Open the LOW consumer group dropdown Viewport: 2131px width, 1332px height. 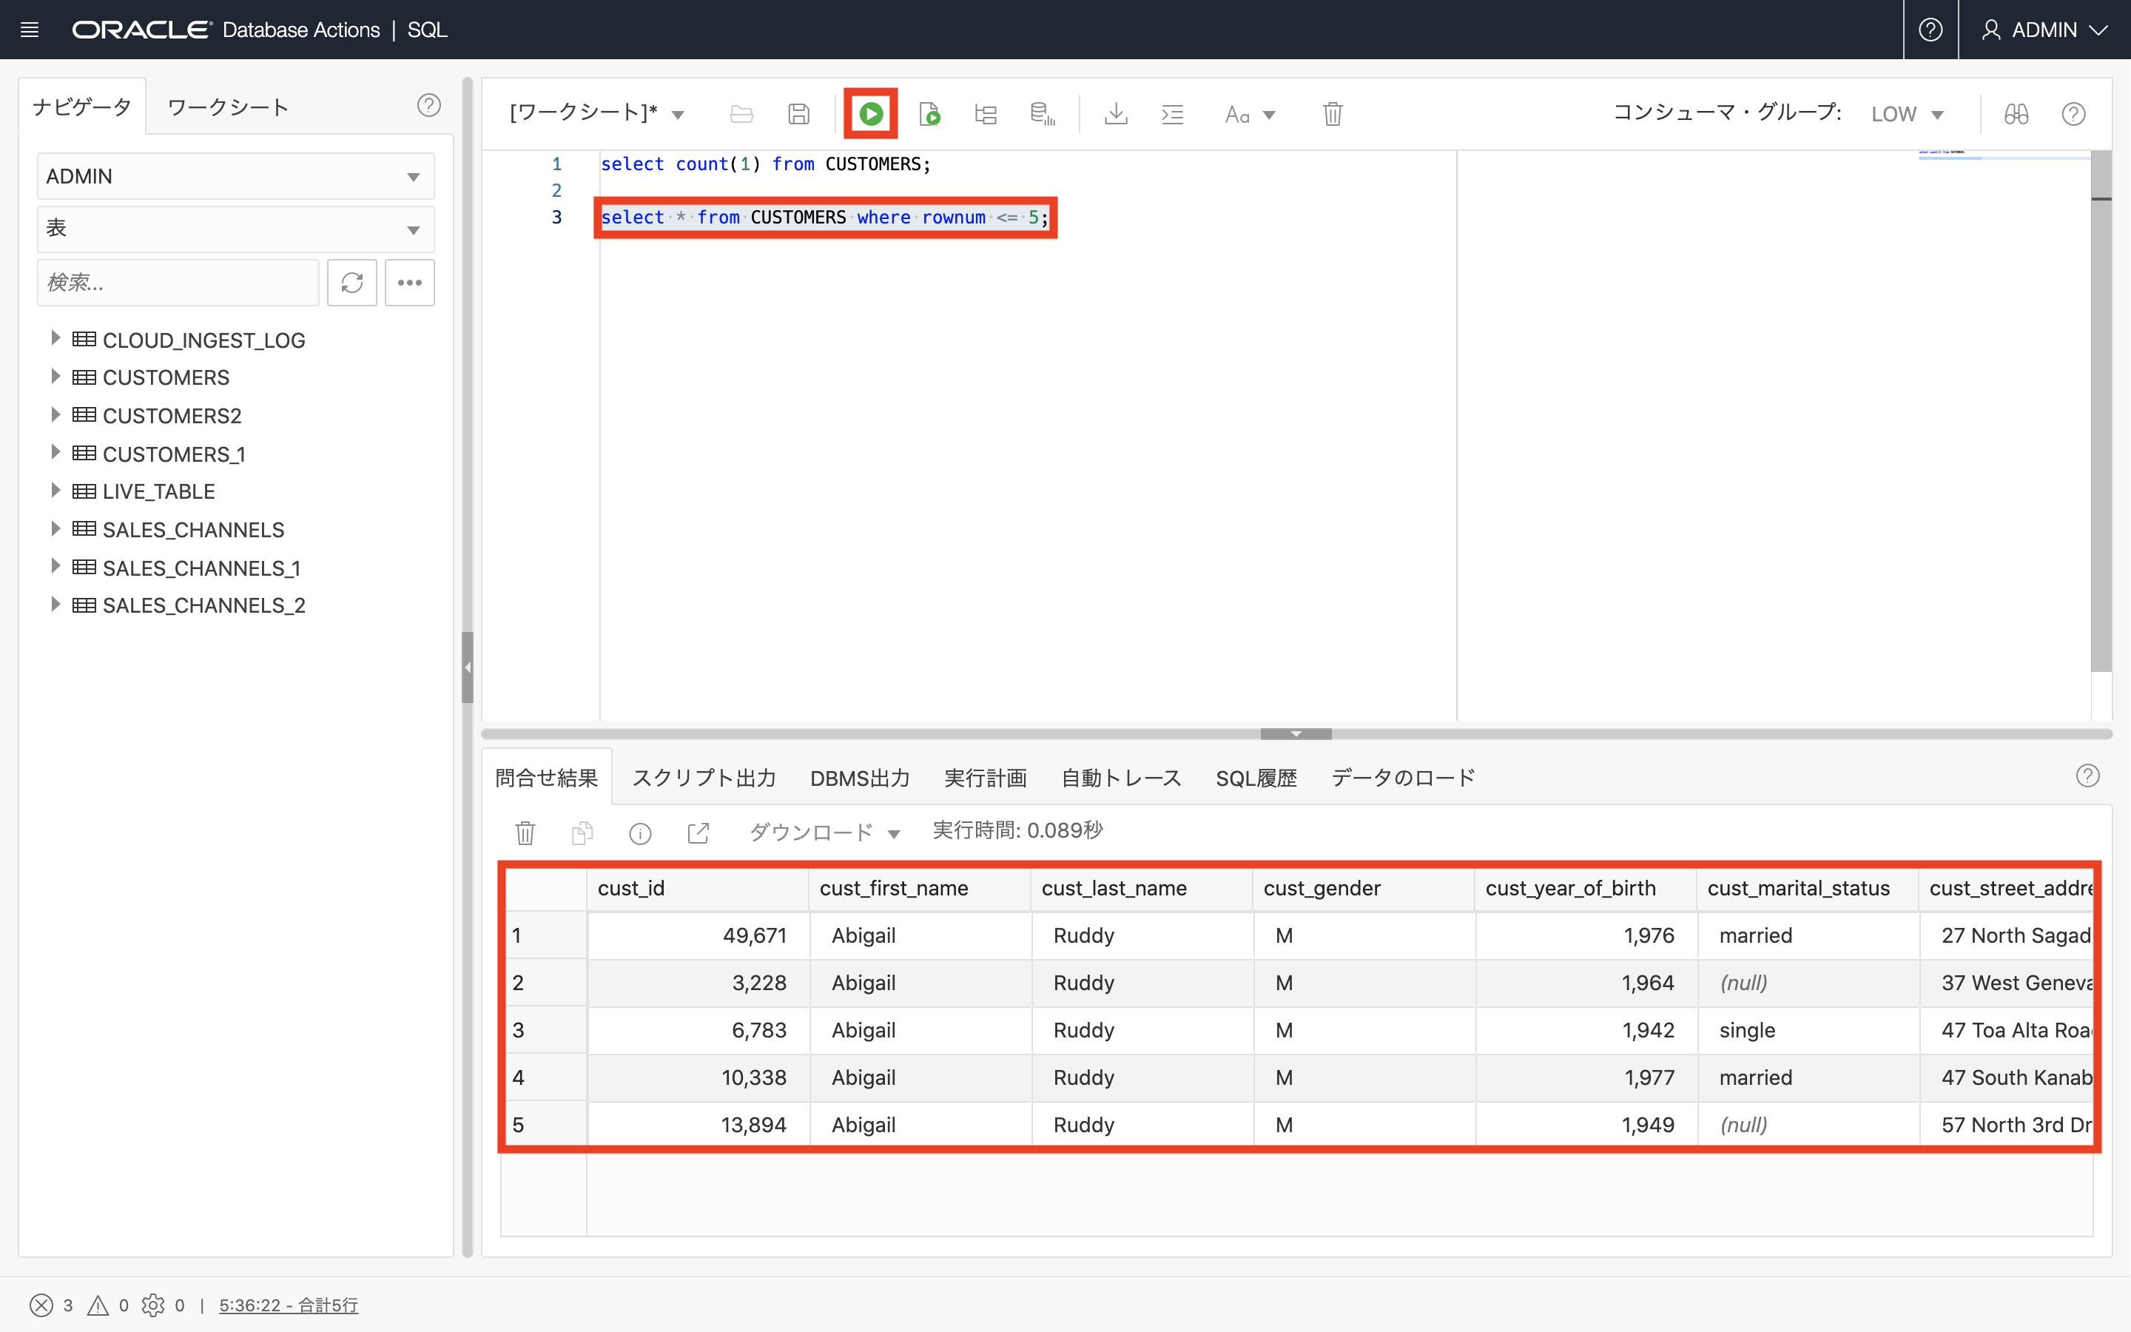pyautogui.click(x=1907, y=115)
